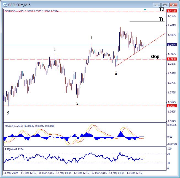Close the GBPUSDm,M15 chart window
Screen dimensions: 180x178
[x=173, y=5]
